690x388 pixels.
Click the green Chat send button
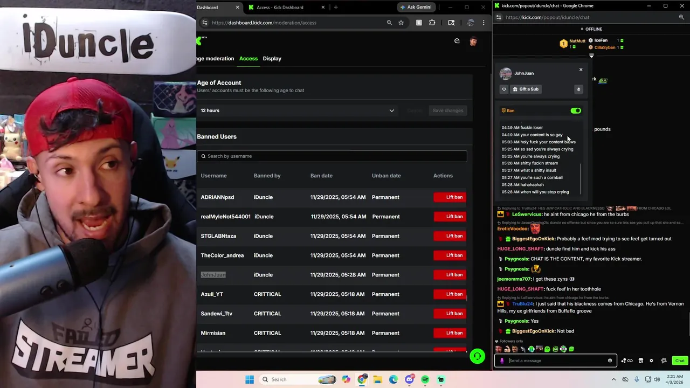coord(680,361)
